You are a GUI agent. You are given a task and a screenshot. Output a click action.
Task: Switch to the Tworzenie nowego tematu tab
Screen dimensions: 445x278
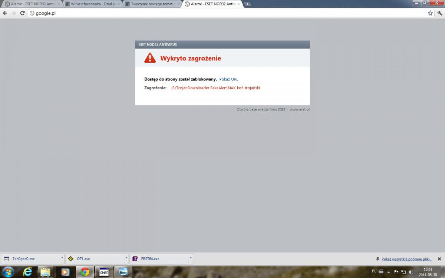152,4
